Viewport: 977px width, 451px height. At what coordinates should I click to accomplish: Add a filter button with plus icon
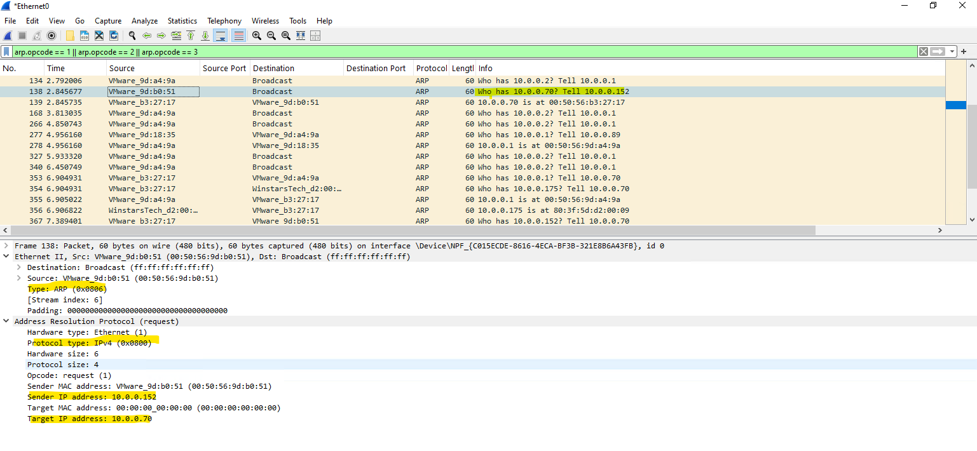(964, 51)
